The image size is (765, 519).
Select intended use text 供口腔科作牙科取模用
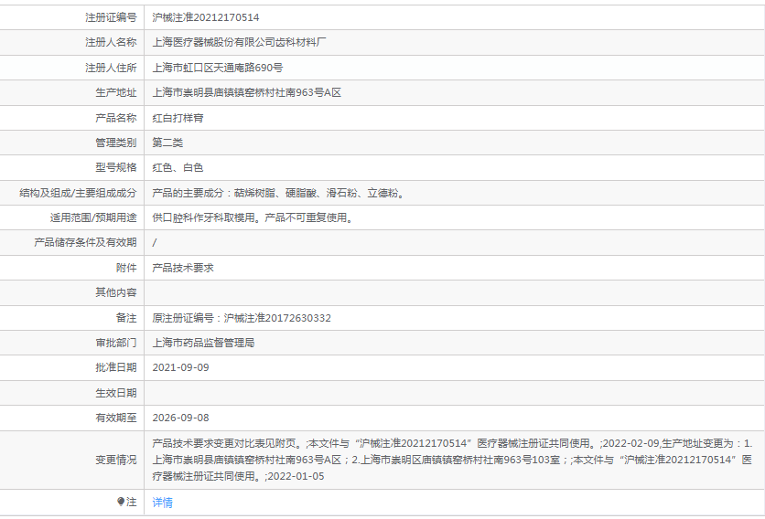(x=253, y=217)
